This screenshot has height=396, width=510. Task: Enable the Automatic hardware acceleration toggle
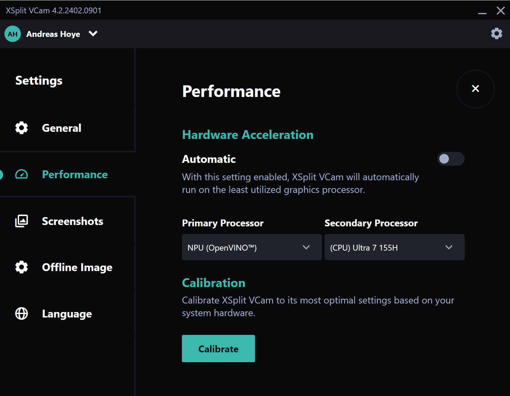(x=451, y=159)
